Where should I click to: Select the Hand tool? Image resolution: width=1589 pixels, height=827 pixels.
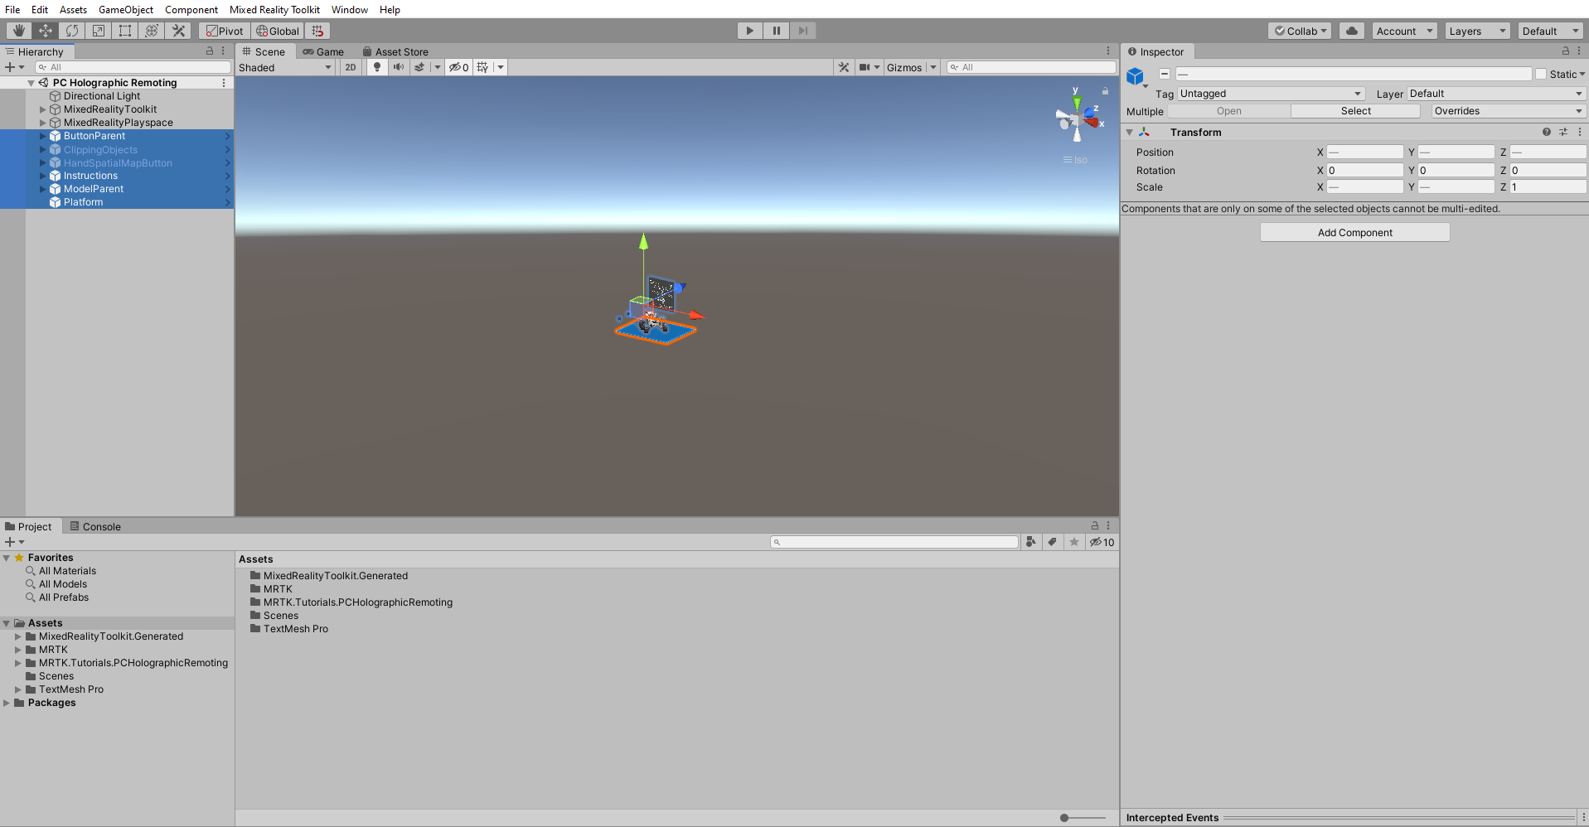tap(18, 31)
